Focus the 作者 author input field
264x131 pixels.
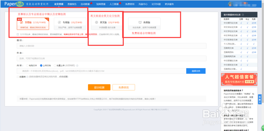click(x=111, y=58)
